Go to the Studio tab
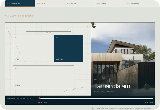Screen dimensions: 160x110 coord(110,3)
